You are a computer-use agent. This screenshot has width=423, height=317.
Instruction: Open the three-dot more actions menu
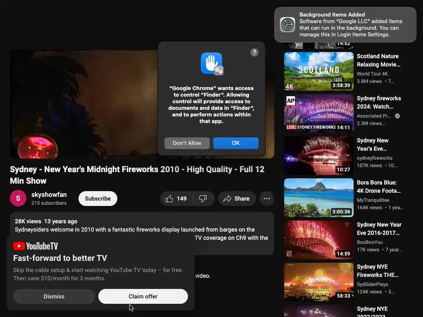[267, 199]
